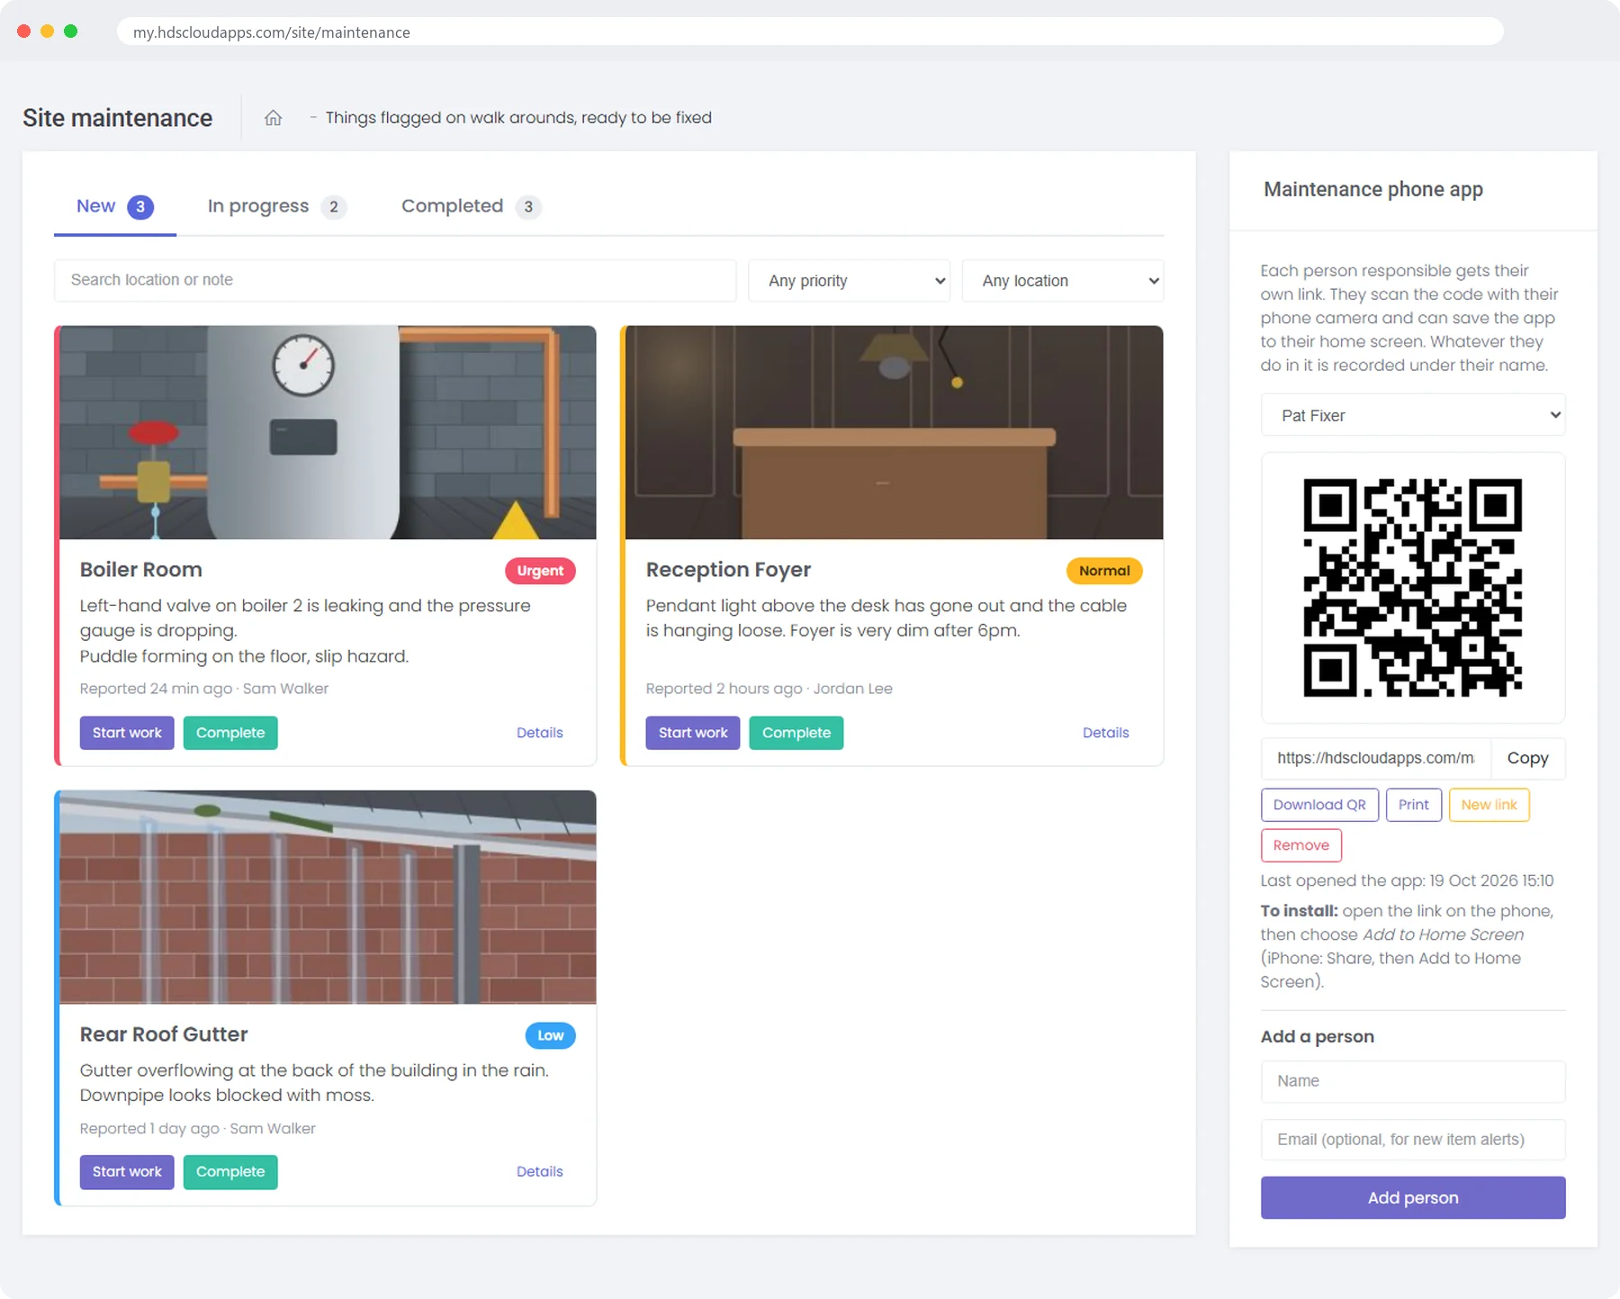Complete the Rear Roof Gutter item
The height and width of the screenshot is (1299, 1620).
(230, 1172)
